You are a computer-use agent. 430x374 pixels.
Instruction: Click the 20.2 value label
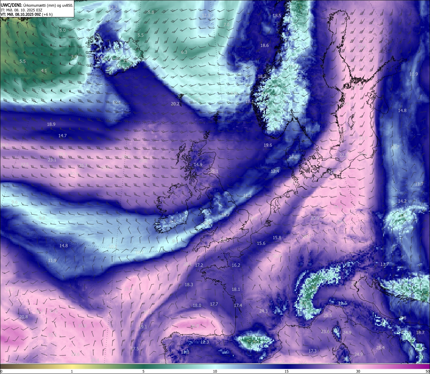pos(175,104)
